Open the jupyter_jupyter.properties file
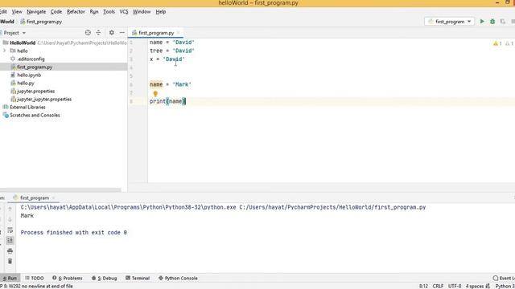515x289 pixels. 43,99
